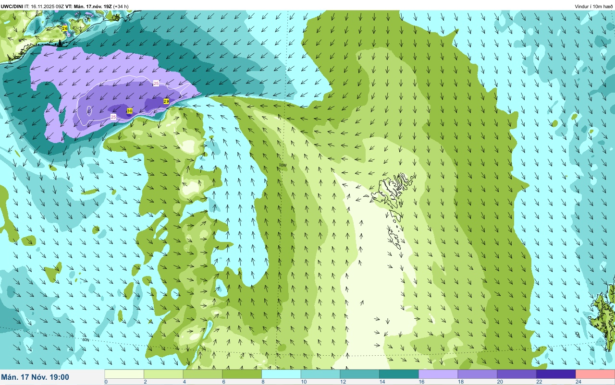
Task: Click the '(+34 h)' forecast offset
Action: 121,6
